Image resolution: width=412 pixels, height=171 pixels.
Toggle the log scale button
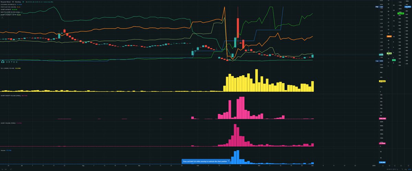[x=405, y=169]
